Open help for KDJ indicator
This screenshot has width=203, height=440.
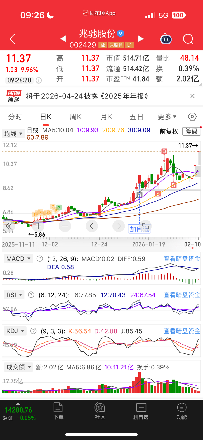click(x=33, y=331)
